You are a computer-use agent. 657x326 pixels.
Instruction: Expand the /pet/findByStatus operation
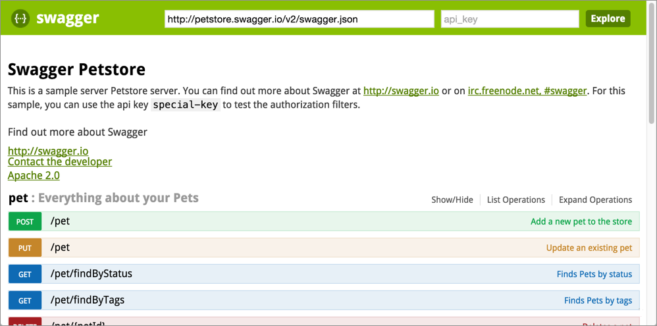pyautogui.click(x=91, y=274)
